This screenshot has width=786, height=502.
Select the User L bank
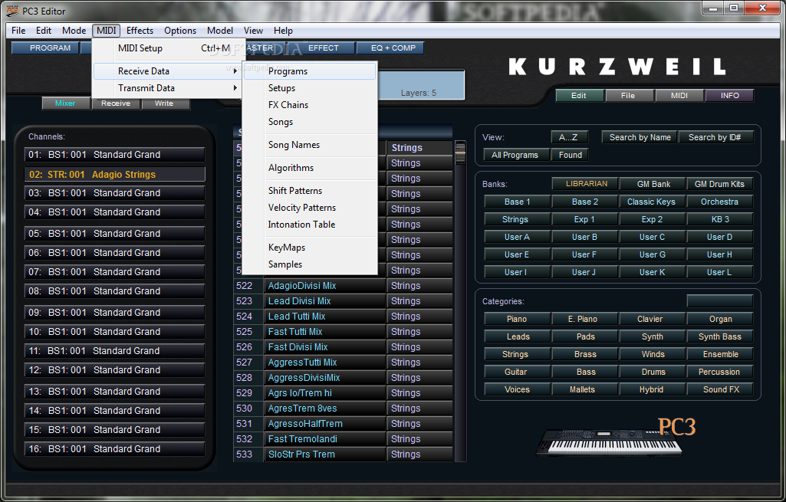(719, 272)
